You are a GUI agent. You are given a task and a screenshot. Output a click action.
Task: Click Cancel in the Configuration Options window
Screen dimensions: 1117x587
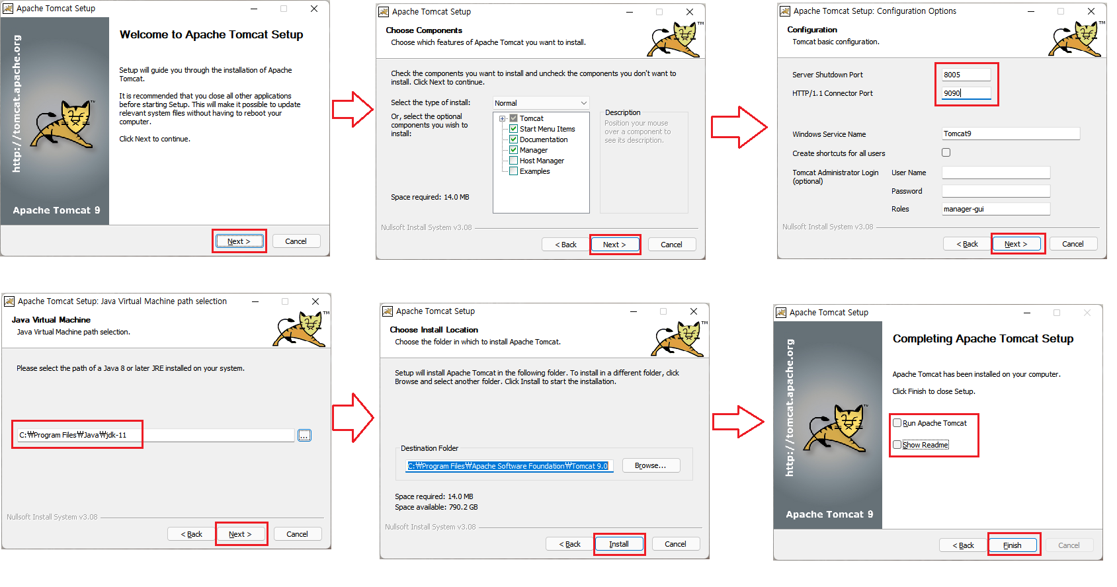tap(1073, 244)
